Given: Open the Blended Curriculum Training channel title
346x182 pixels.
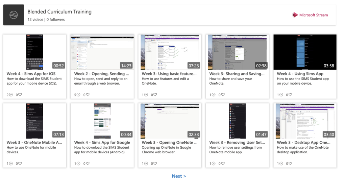Looking at the screenshot, I should click(x=59, y=12).
